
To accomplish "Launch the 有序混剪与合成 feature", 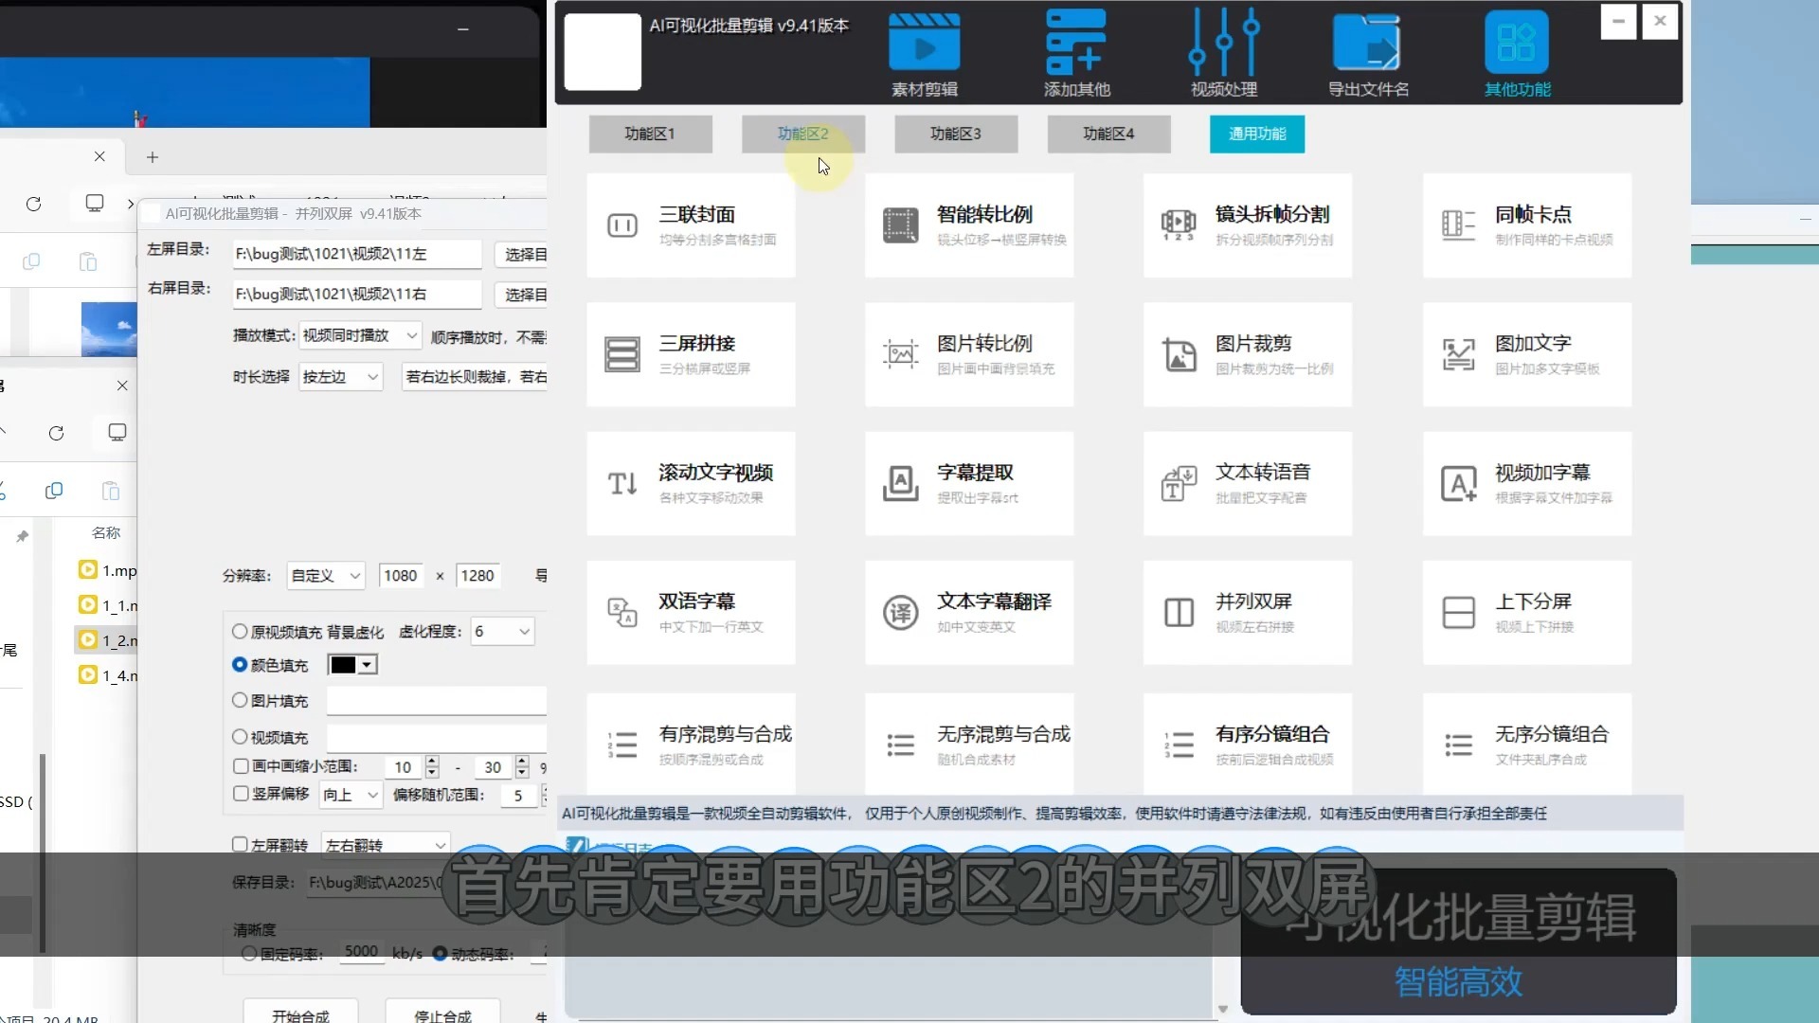I will pyautogui.click(x=691, y=745).
